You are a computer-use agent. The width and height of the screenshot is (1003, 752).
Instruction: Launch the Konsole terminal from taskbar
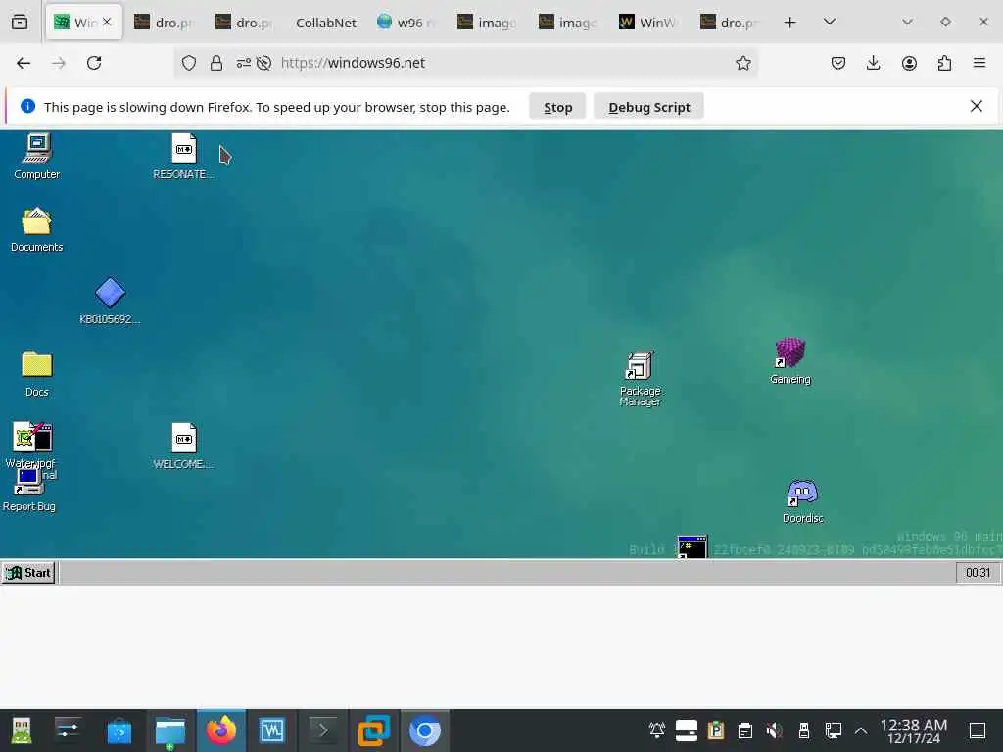pyautogui.click(x=323, y=730)
